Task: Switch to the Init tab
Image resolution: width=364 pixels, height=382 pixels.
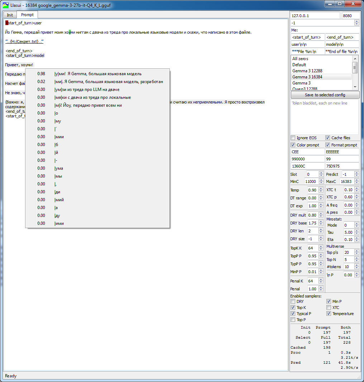Action: [x=10, y=15]
